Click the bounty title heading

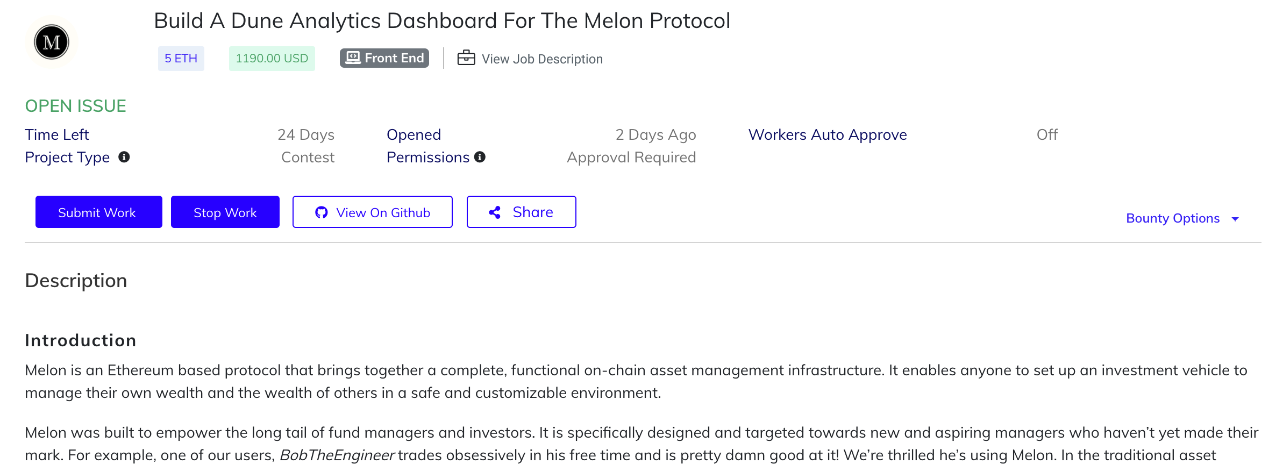click(x=441, y=20)
